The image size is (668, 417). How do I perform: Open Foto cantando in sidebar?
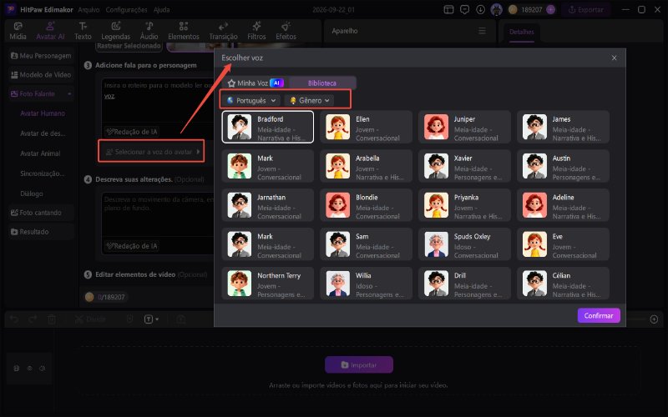pos(41,213)
